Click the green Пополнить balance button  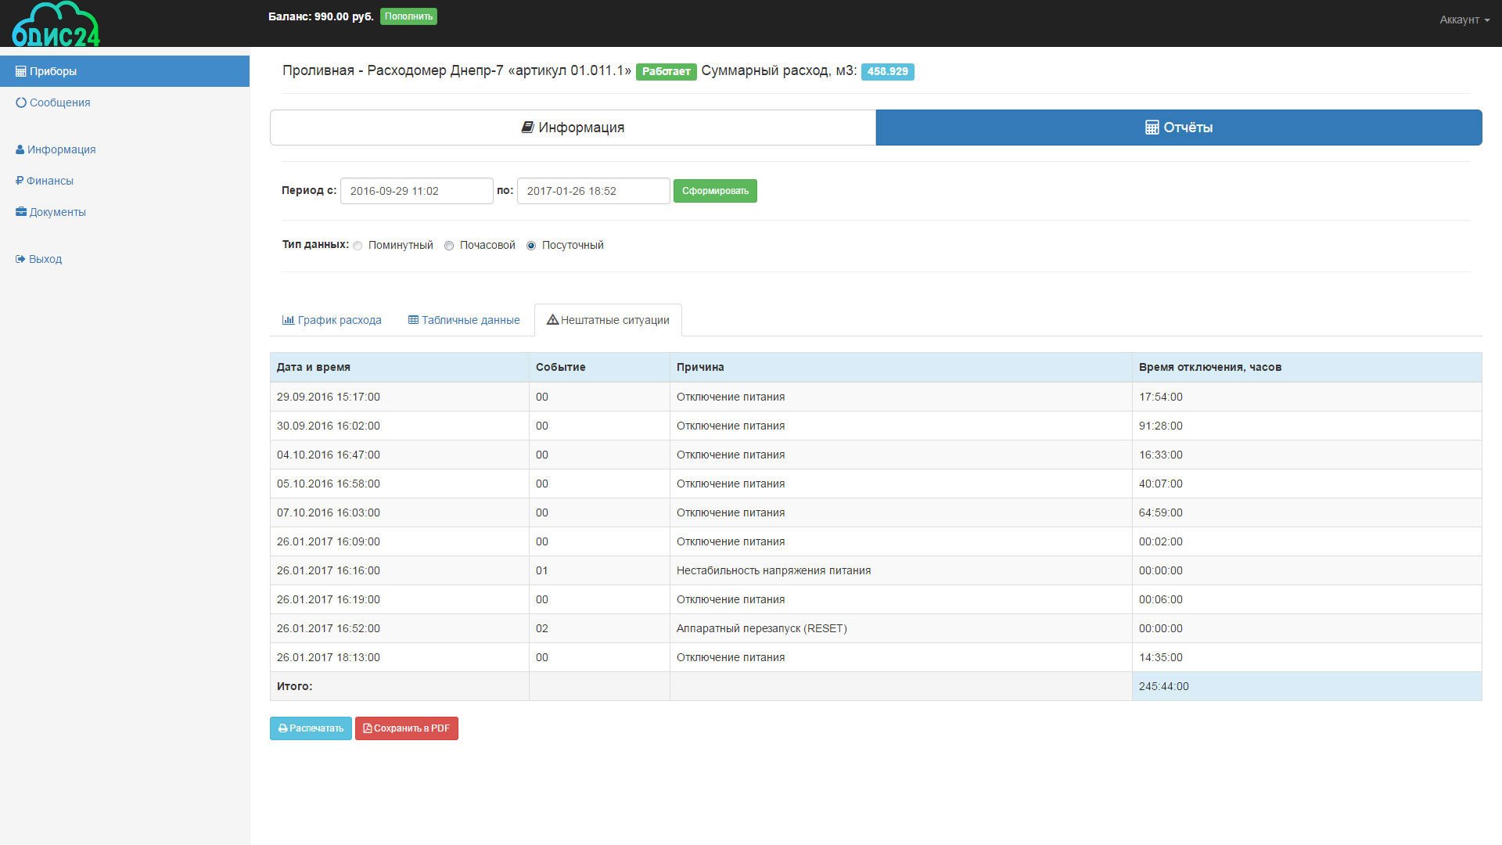coord(408,16)
